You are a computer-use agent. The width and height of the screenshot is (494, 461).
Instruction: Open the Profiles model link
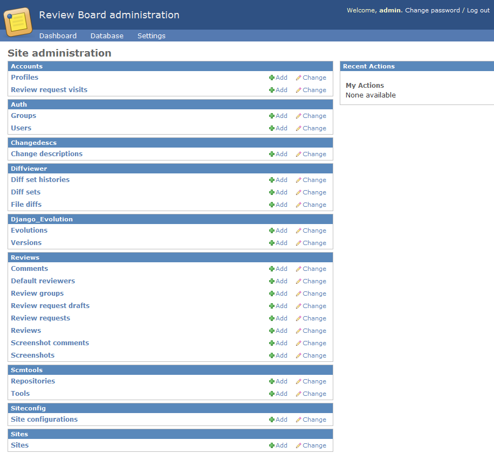25,78
